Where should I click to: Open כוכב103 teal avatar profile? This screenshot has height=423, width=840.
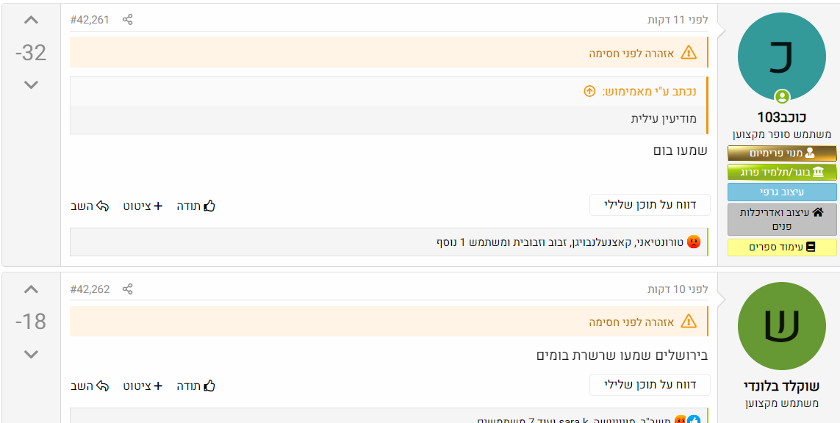[x=782, y=57]
